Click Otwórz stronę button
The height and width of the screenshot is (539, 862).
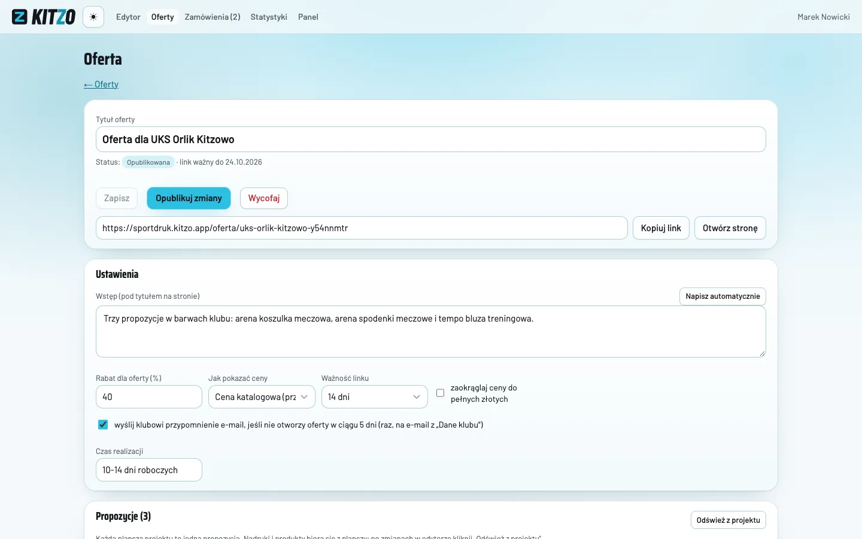[x=730, y=228]
